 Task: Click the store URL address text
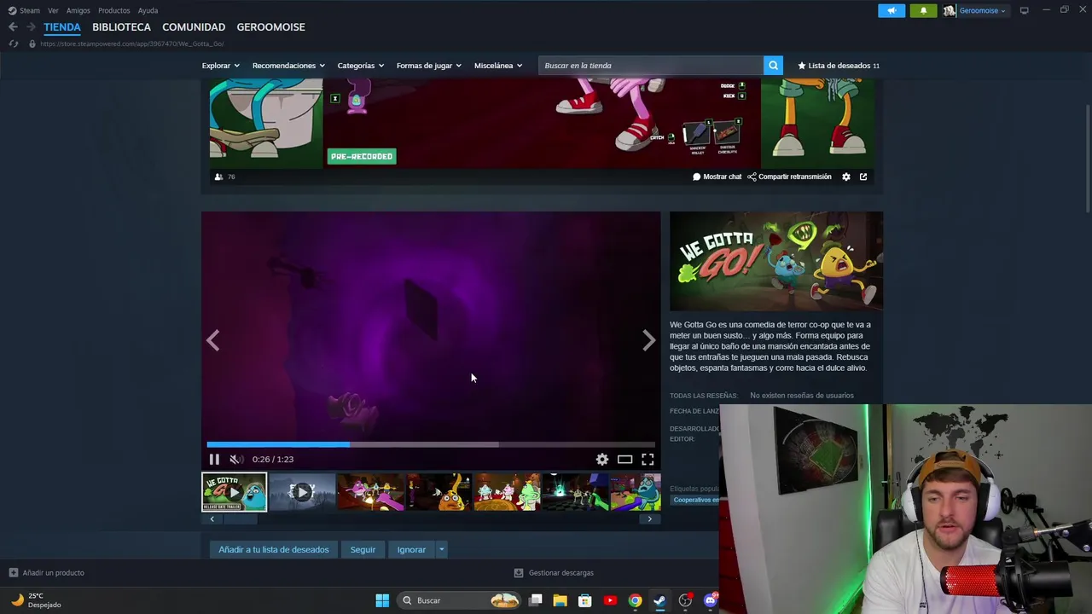132,43
